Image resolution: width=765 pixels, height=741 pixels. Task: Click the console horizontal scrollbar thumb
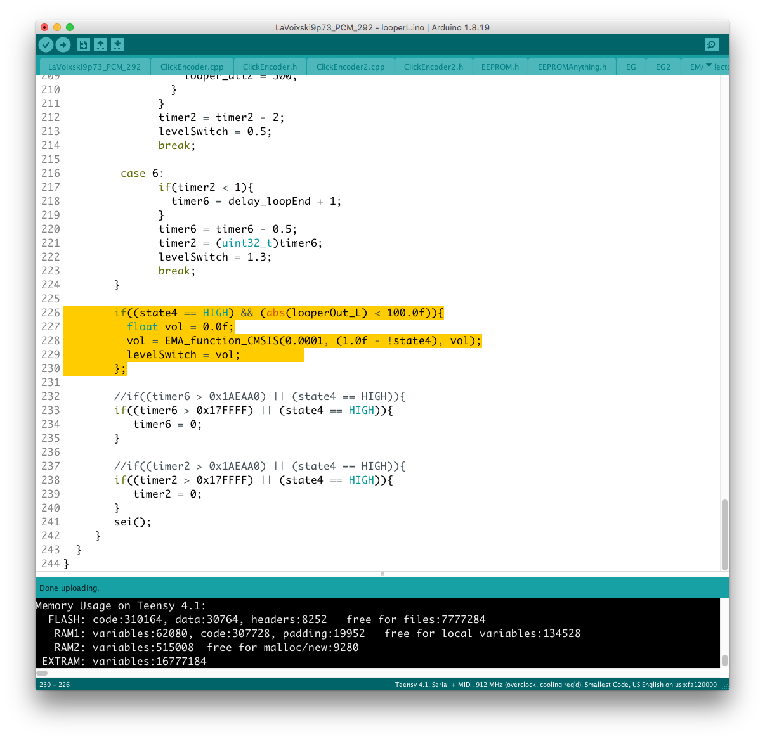[x=42, y=673]
